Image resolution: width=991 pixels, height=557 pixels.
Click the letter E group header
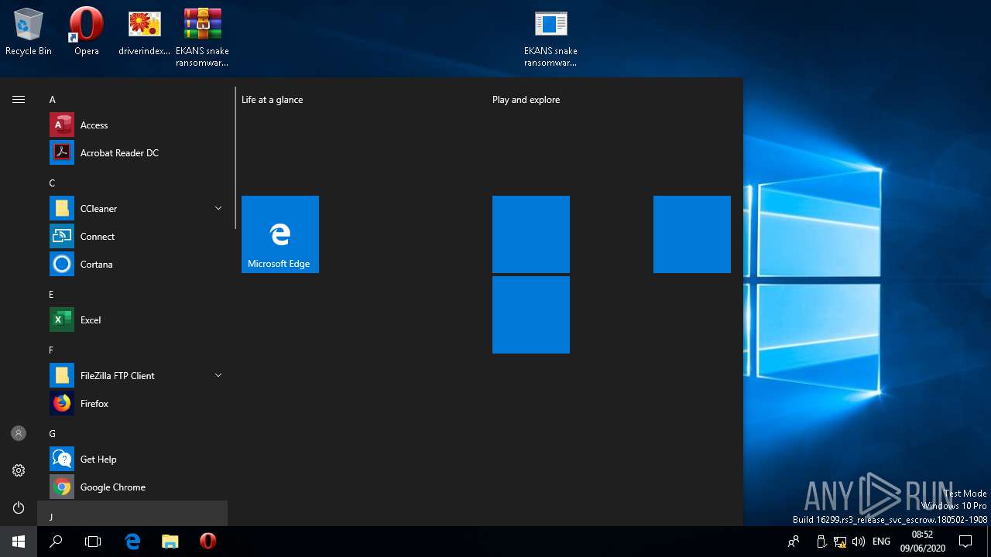click(x=53, y=295)
